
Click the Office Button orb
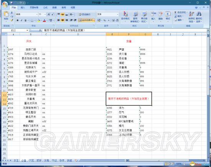5,5
